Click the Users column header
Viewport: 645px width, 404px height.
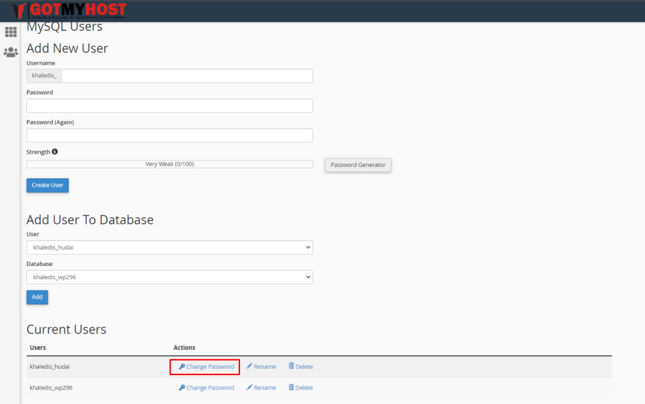click(38, 347)
